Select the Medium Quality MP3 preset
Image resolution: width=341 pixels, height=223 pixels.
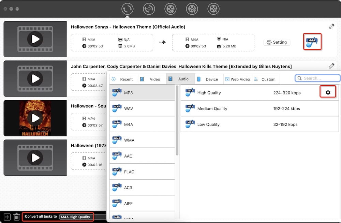tap(212, 108)
